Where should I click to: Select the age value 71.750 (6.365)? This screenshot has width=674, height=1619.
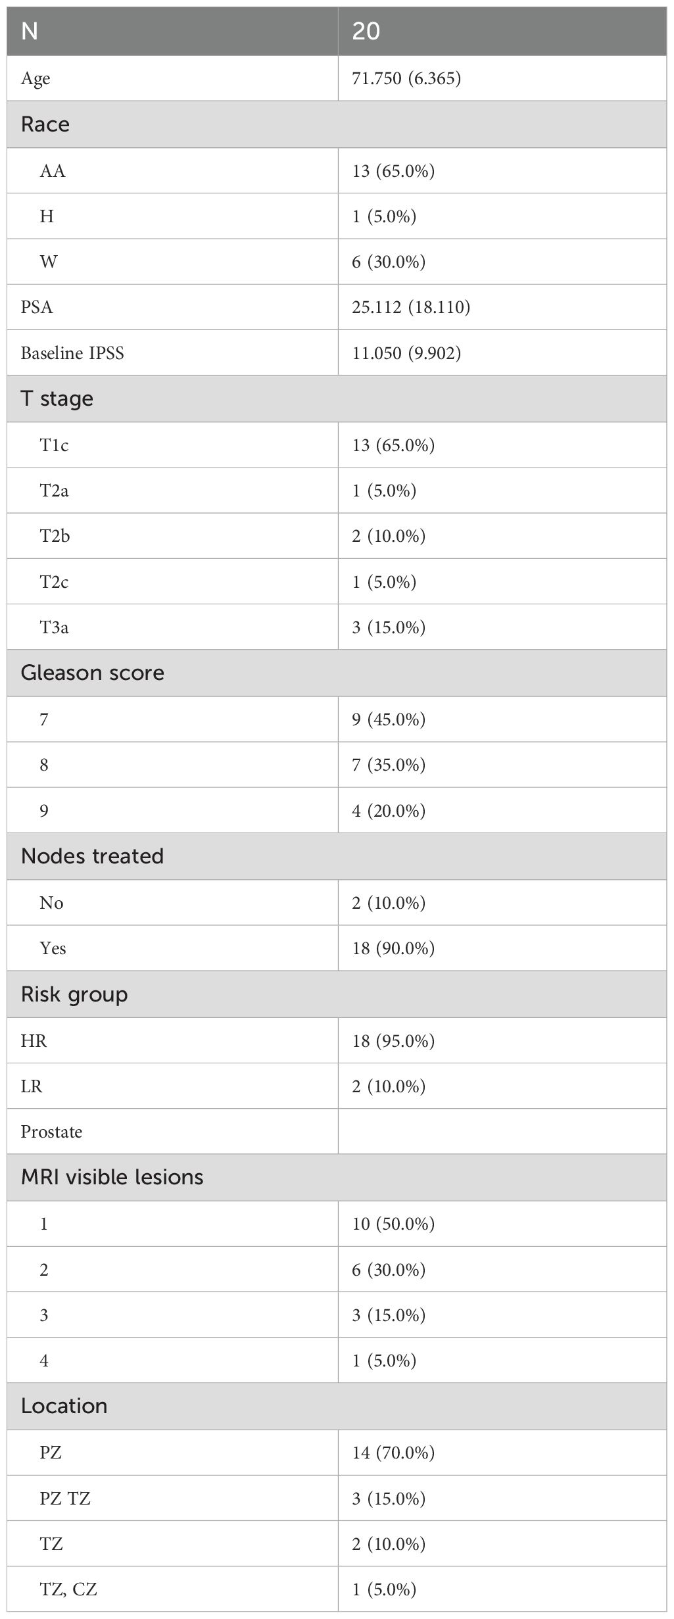point(406,79)
